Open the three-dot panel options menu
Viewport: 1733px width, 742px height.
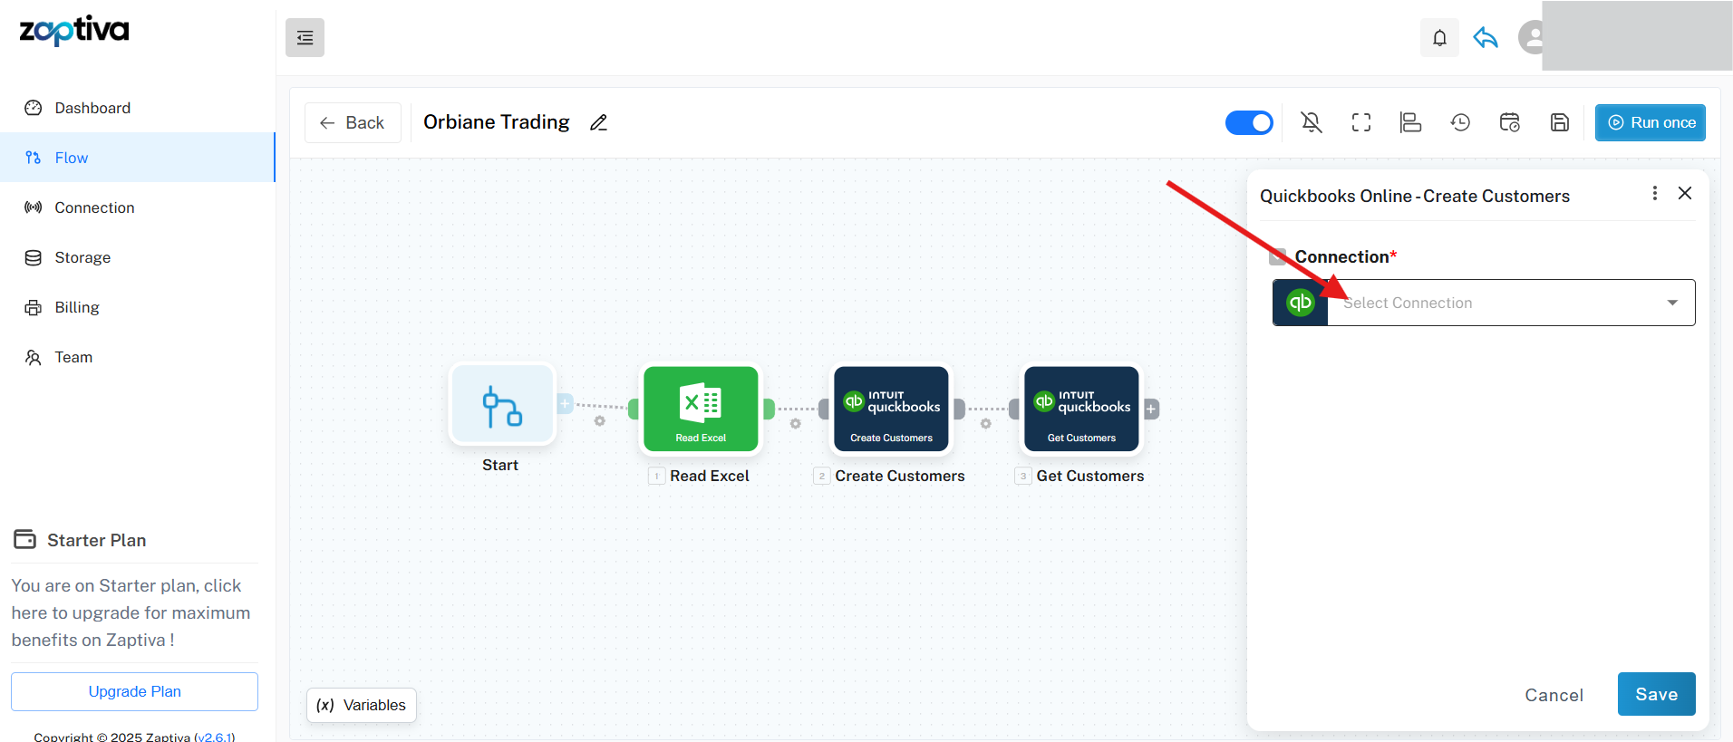1655,193
